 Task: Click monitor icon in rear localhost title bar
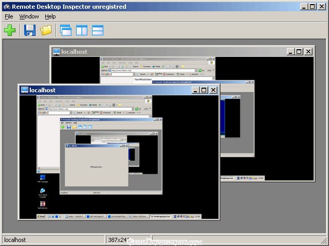point(56,51)
